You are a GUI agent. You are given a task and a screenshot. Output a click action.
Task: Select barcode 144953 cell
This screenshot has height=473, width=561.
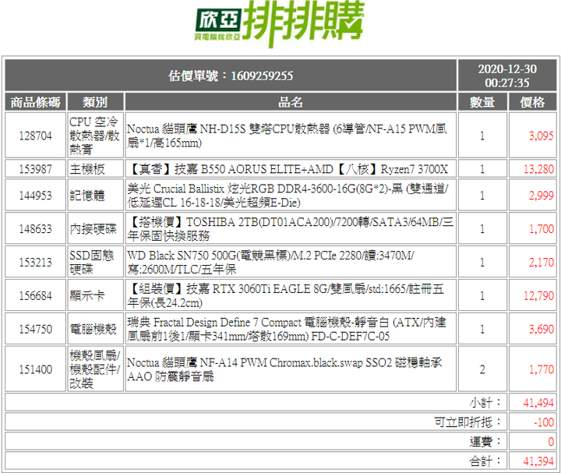pos(35,195)
